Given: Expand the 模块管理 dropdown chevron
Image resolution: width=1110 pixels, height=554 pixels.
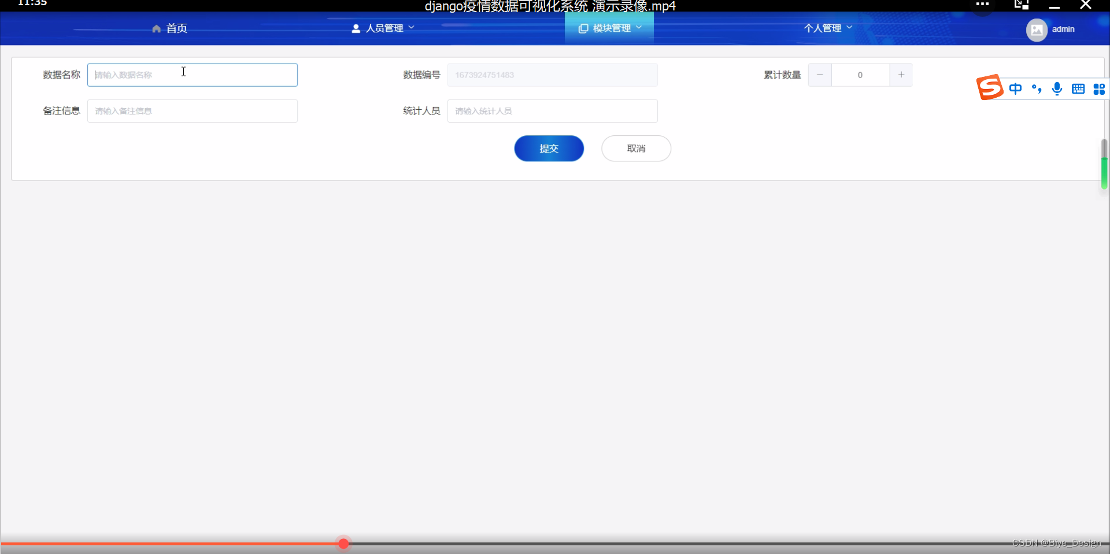Looking at the screenshot, I should click(639, 27).
